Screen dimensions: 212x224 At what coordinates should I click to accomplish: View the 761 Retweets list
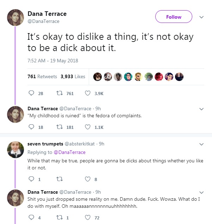tap(42, 76)
